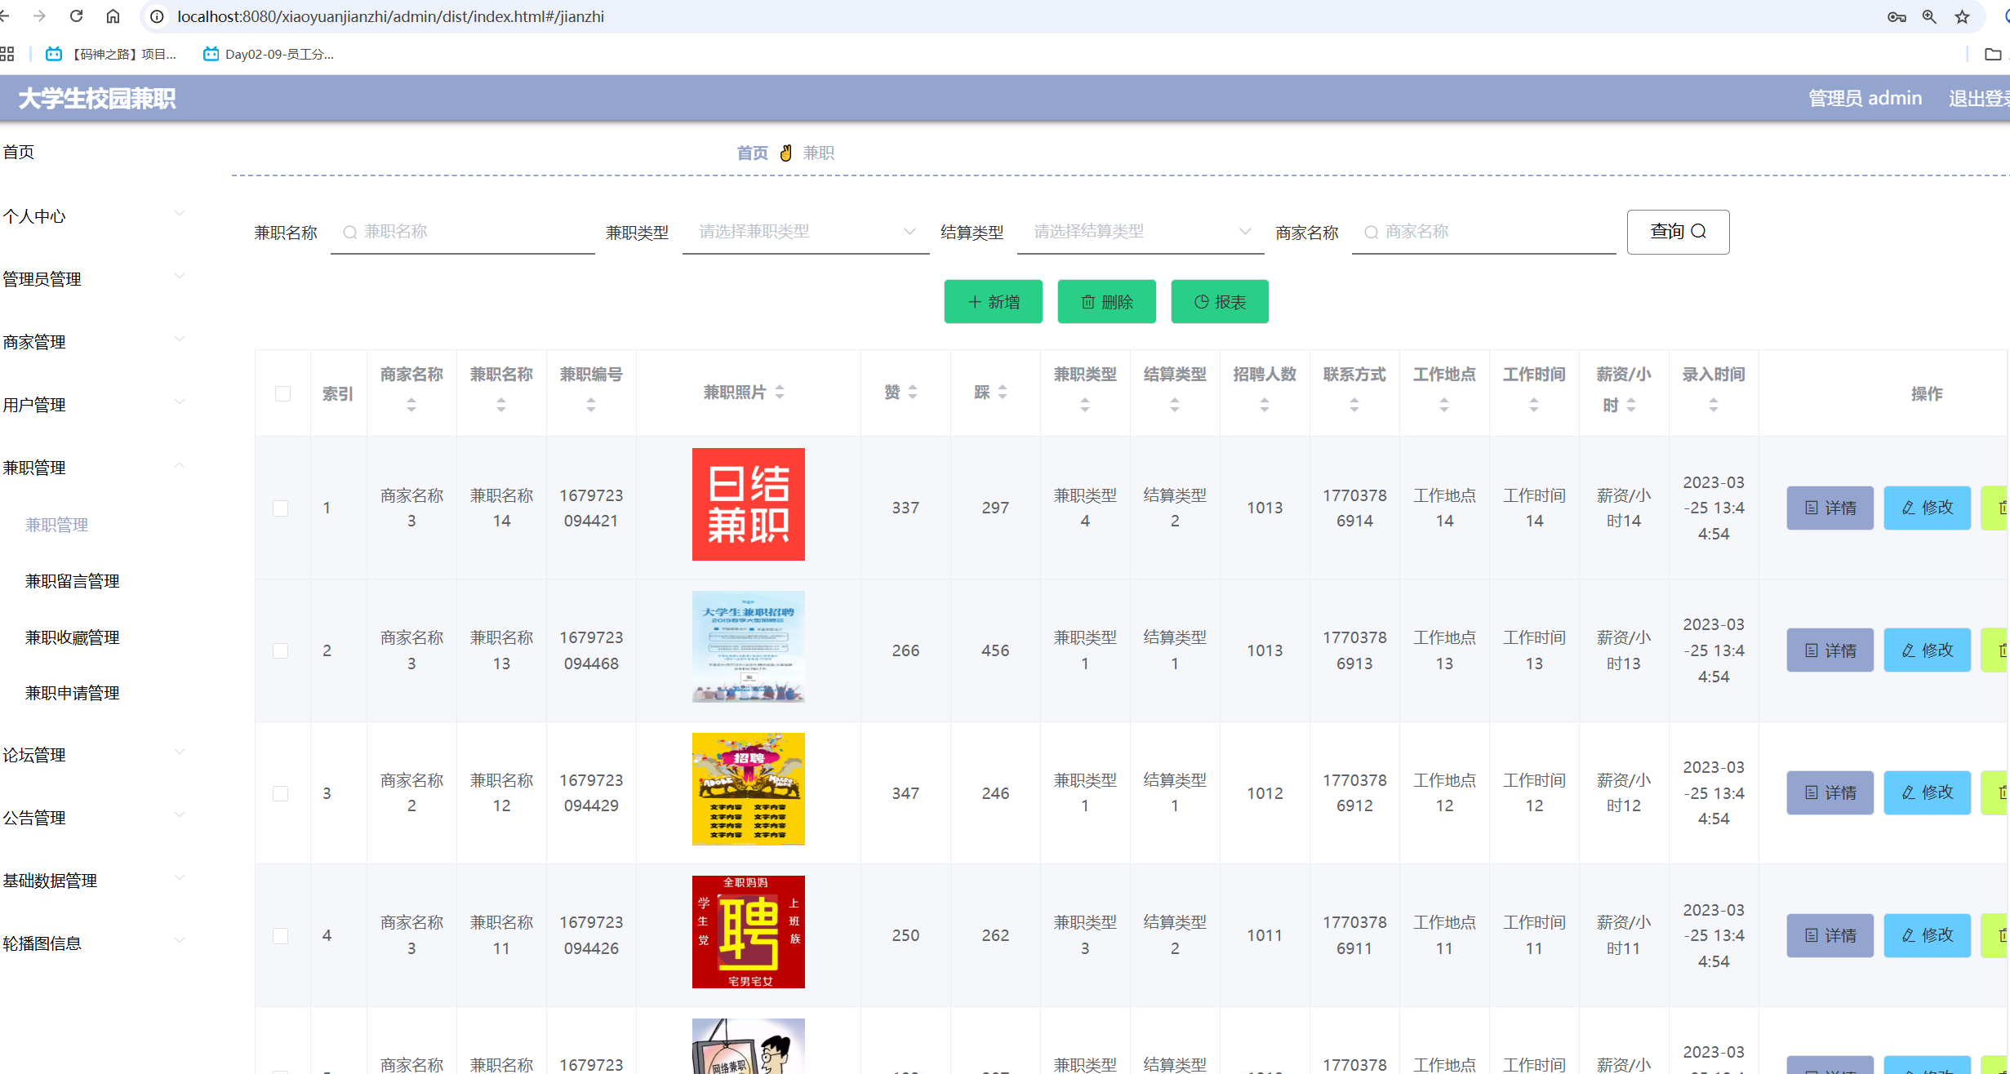View site information icon in address bar
Image resolution: width=2010 pixels, height=1074 pixels.
point(157,16)
